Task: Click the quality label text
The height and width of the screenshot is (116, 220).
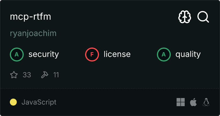Action: point(188,54)
